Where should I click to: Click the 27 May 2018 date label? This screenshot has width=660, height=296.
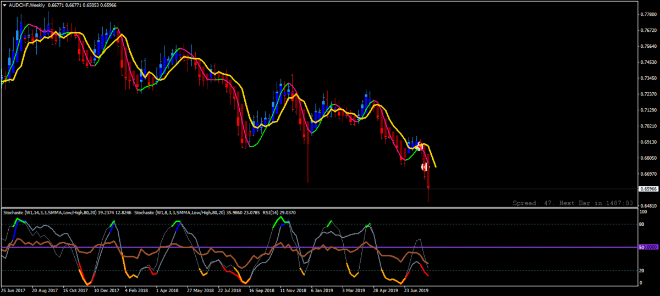click(199, 290)
